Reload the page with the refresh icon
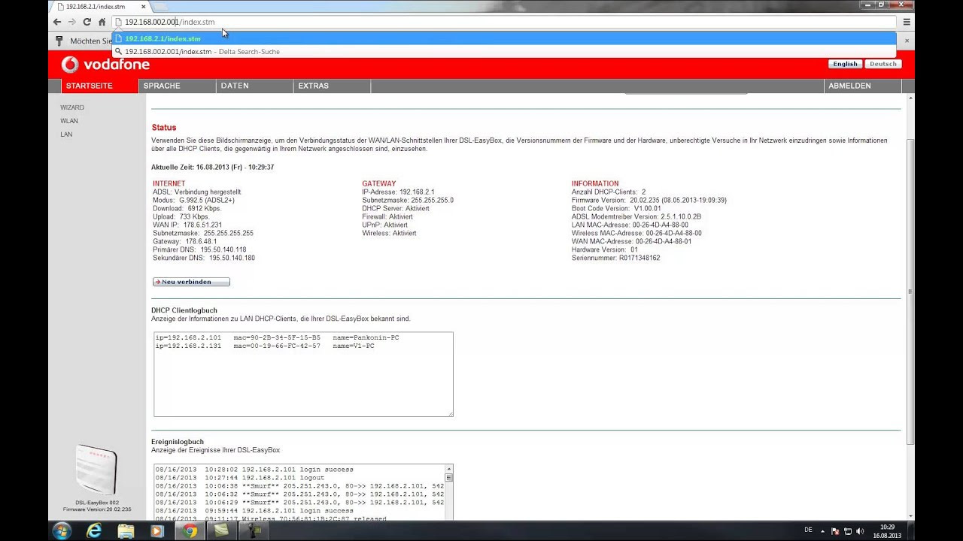963x541 pixels. (87, 22)
